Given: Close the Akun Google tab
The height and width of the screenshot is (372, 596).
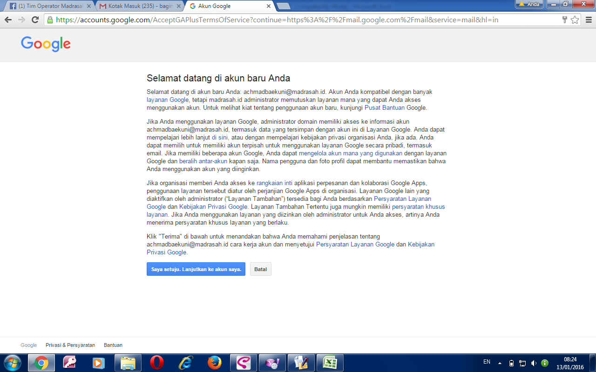Looking at the screenshot, I should [269, 7].
